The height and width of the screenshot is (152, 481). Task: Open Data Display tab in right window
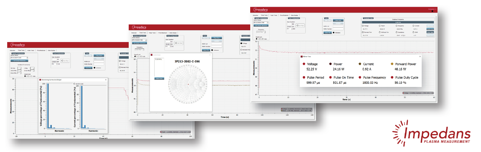tap(294, 15)
